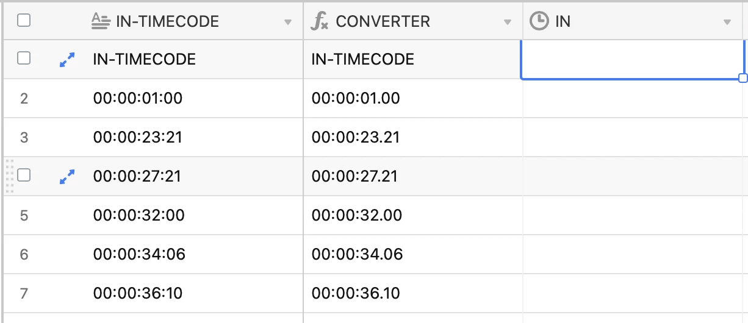Grab the drag handle dots on 00:00:27:21 row
748x323 pixels.
(x=9, y=176)
